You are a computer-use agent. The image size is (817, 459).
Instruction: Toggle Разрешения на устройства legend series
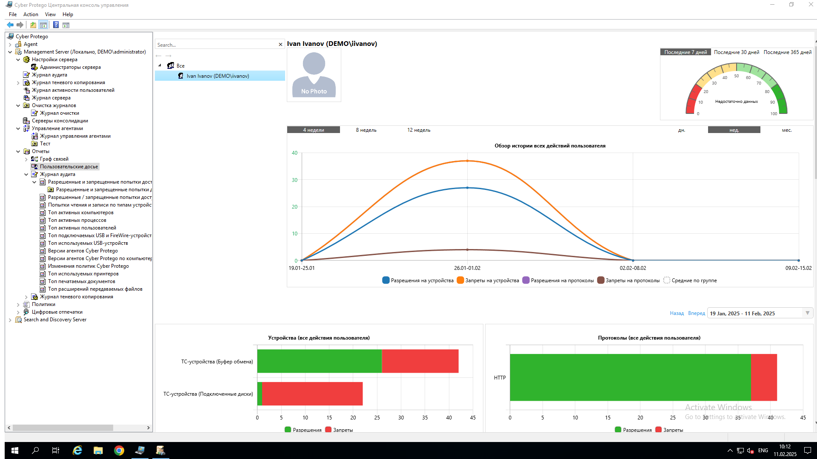418,280
